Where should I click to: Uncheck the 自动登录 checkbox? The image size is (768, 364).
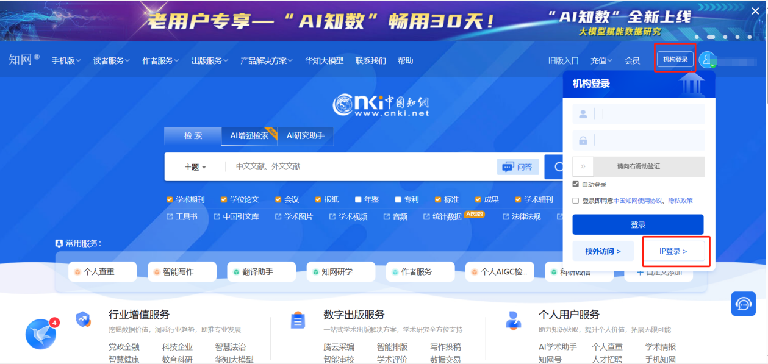(x=576, y=184)
